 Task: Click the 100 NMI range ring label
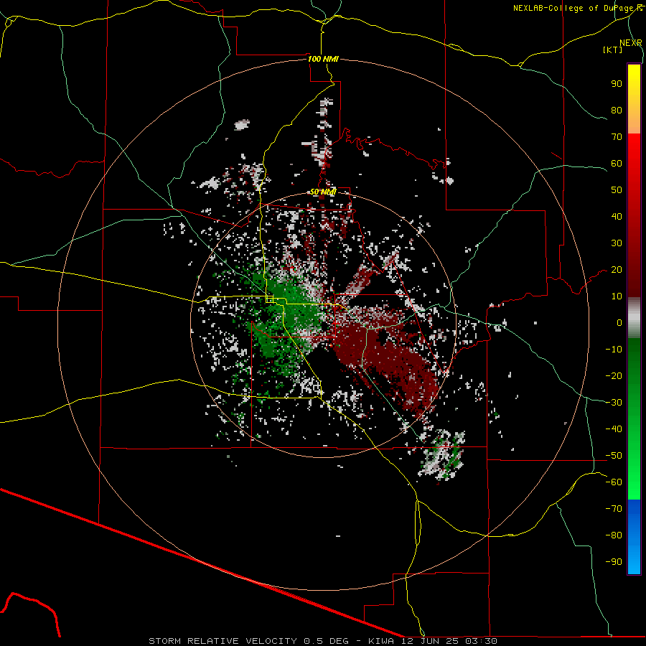coord(323,59)
